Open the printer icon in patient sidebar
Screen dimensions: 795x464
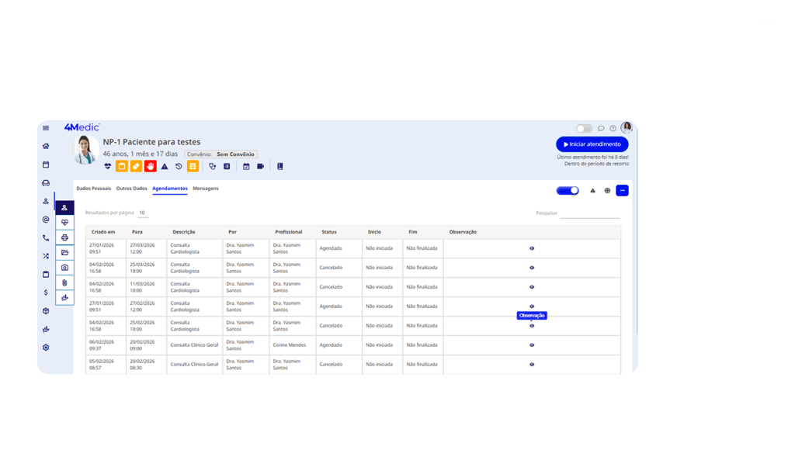coord(65,237)
